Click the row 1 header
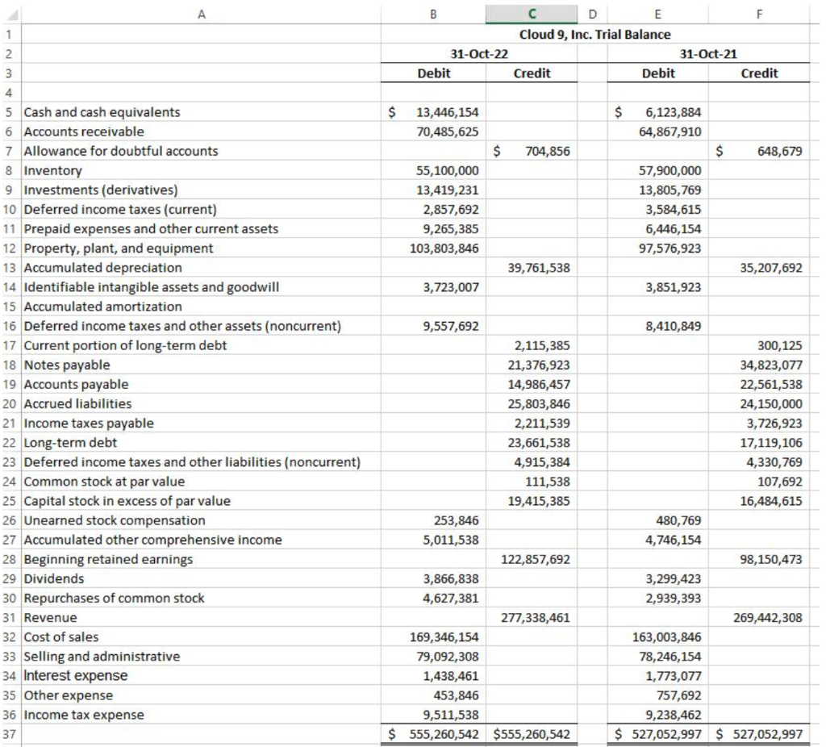Image resolution: width=826 pixels, height=747 pixels. click(8, 35)
